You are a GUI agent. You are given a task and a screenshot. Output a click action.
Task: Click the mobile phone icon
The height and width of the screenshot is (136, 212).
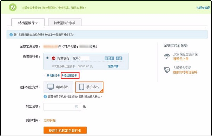[81, 87]
